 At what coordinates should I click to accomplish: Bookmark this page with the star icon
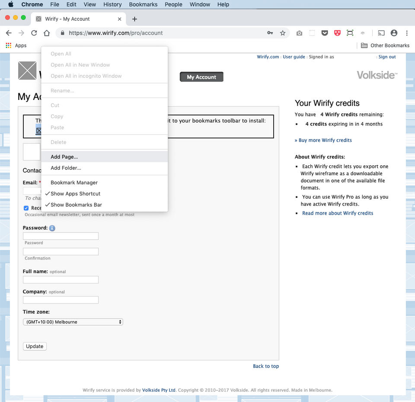(283, 33)
